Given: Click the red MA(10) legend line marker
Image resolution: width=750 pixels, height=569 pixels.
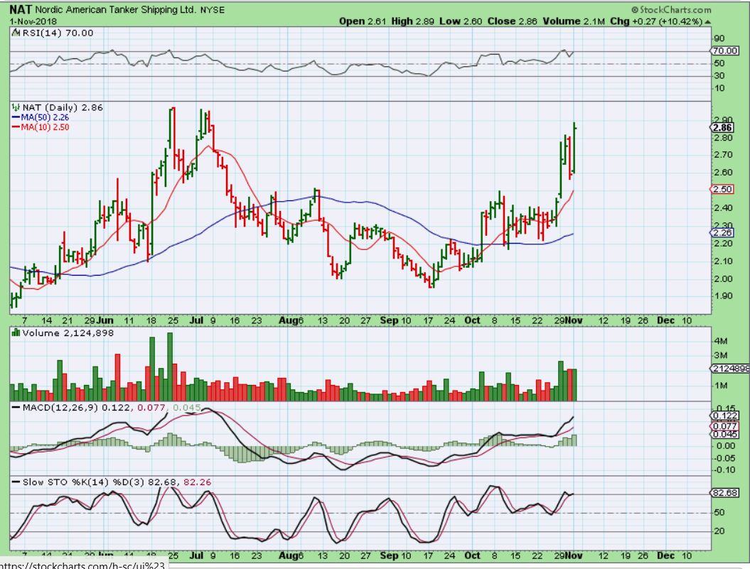Looking at the screenshot, I should (x=14, y=126).
